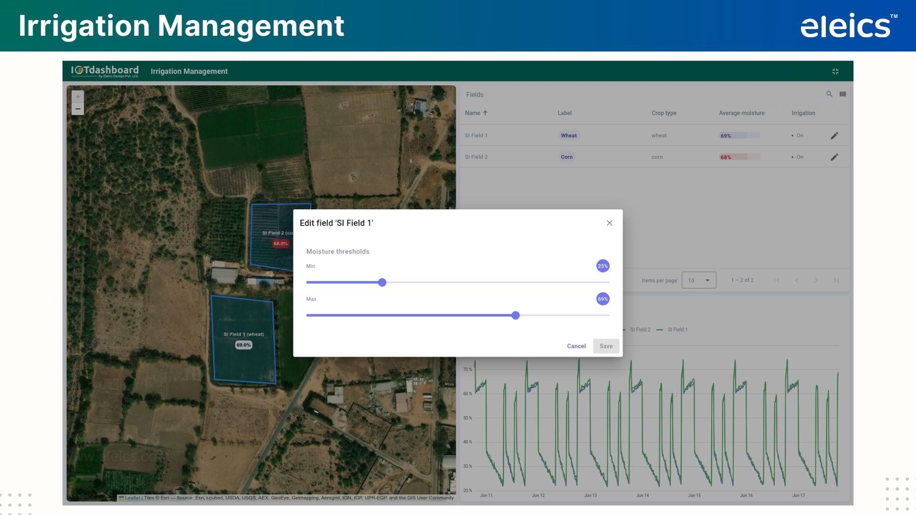The width and height of the screenshot is (916, 515).
Task: Select the SI Field 2 row name
Action: 476,157
